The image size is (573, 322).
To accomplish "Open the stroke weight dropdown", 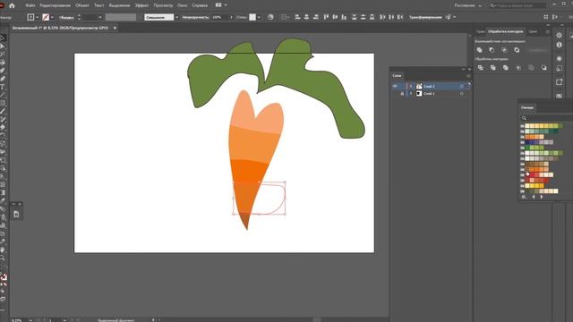I will click(99, 17).
